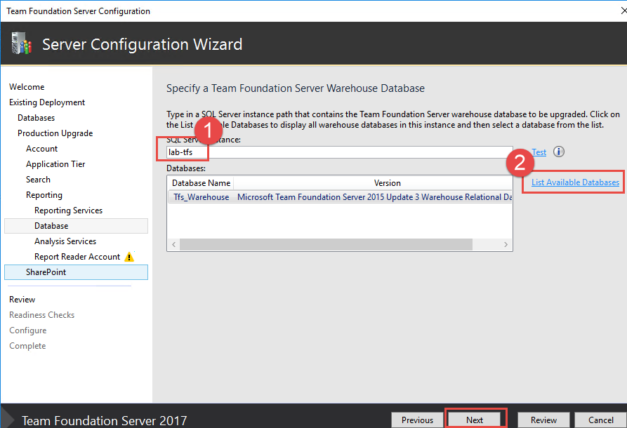
Task: Open Analysis Services step
Action: click(x=65, y=241)
